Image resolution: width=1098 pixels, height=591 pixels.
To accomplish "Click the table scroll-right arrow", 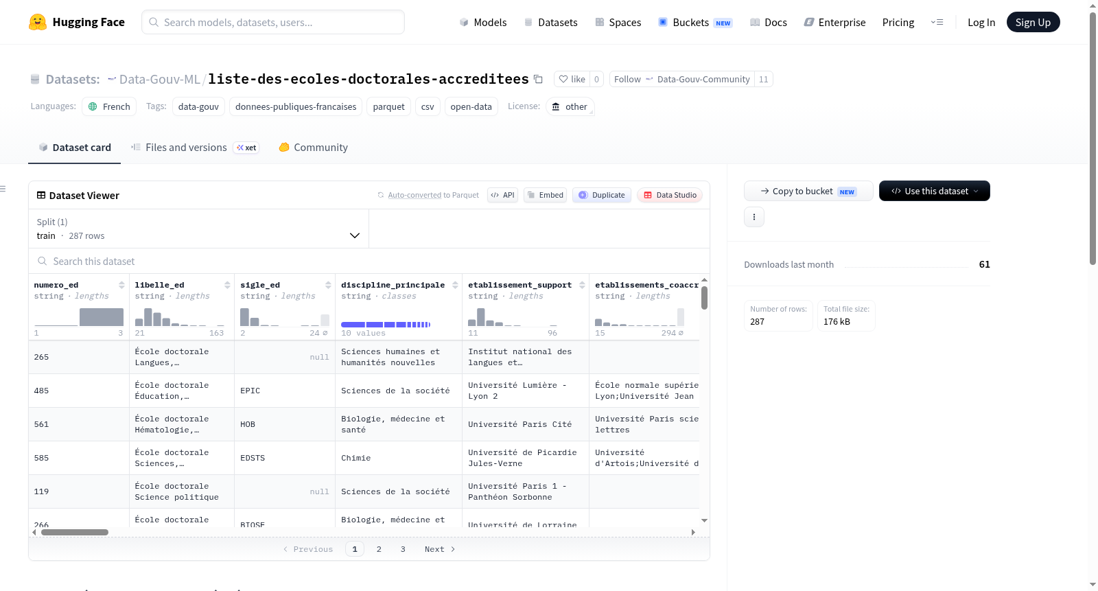I will pyautogui.click(x=693, y=532).
